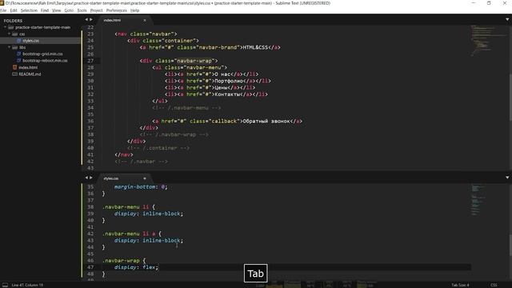The height and width of the screenshot is (288, 512).
Task: Collapse the practice-starter-template-main folder
Action: click(x=6, y=27)
